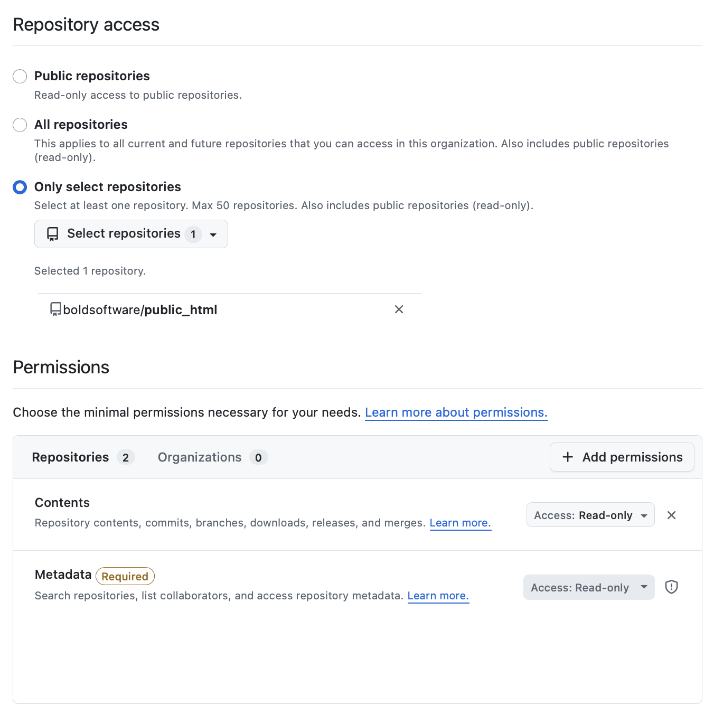Open the Metadata access level dropdown
The image size is (714, 715).
point(588,588)
